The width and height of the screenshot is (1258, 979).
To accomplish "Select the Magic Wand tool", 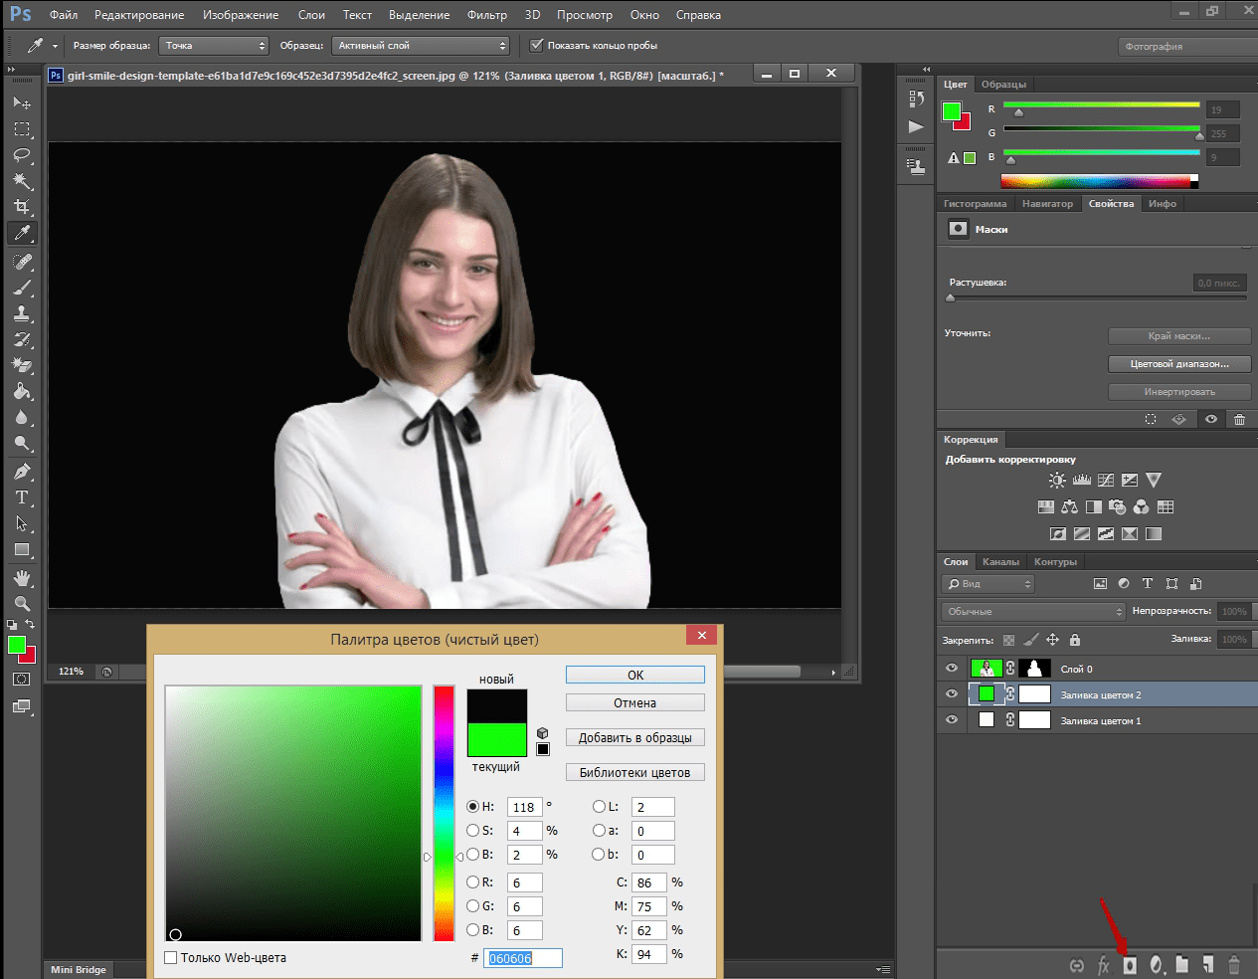I will pyautogui.click(x=21, y=181).
